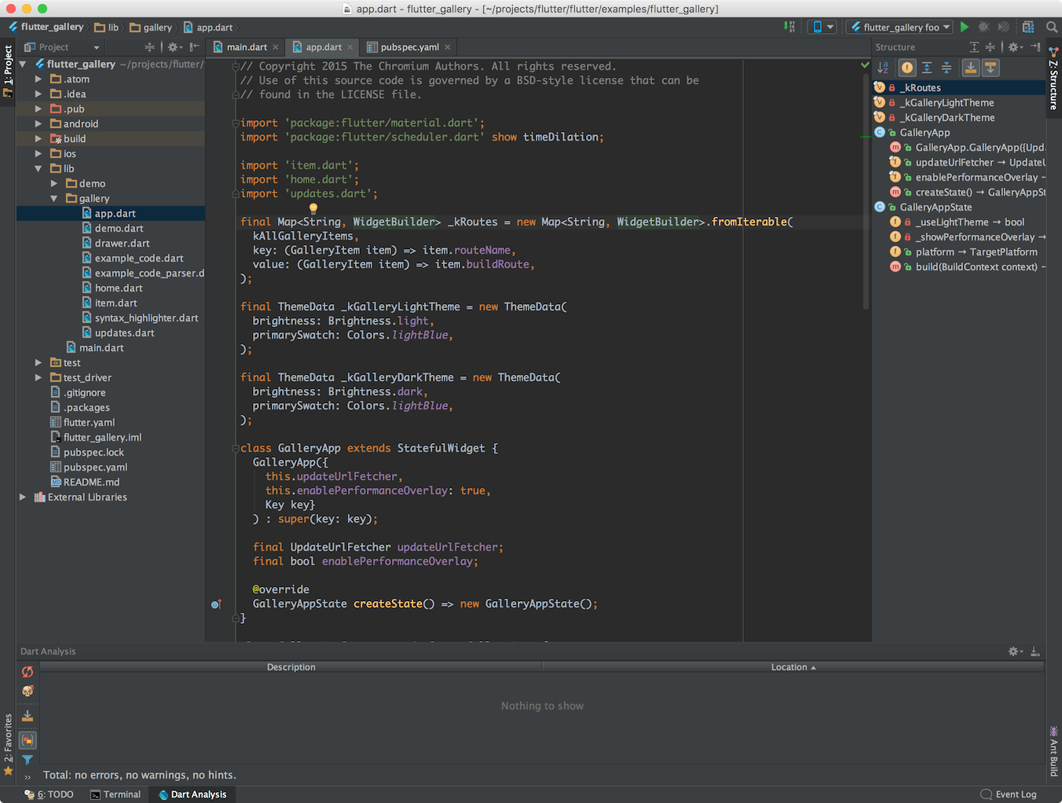
Task: Click the intention lightbulb in the editor
Action: click(313, 208)
